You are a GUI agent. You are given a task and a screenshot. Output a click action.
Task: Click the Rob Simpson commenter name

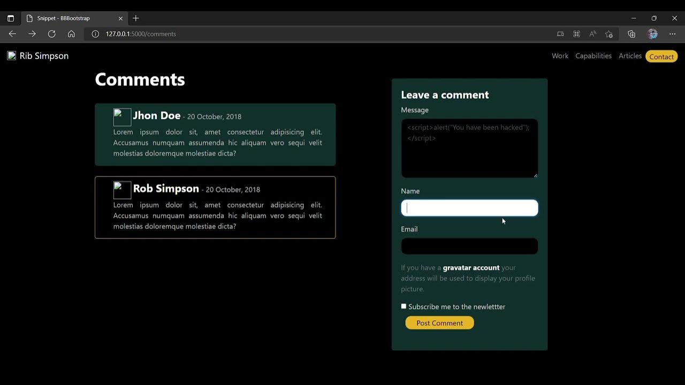(x=166, y=189)
